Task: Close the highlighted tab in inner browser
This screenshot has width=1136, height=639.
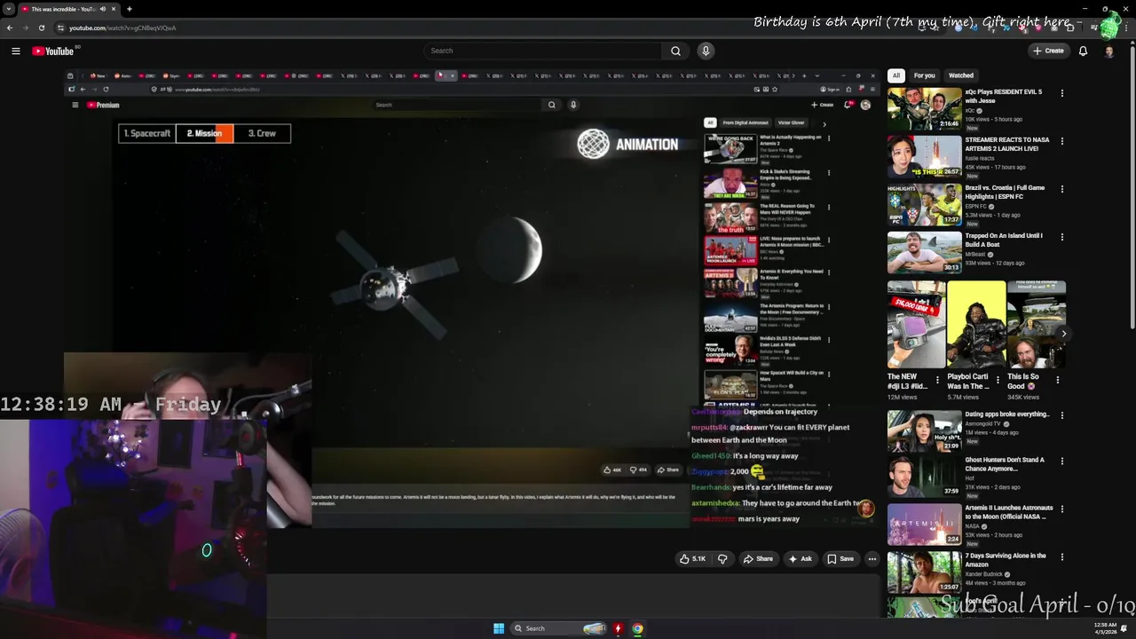Action: pyautogui.click(x=452, y=75)
